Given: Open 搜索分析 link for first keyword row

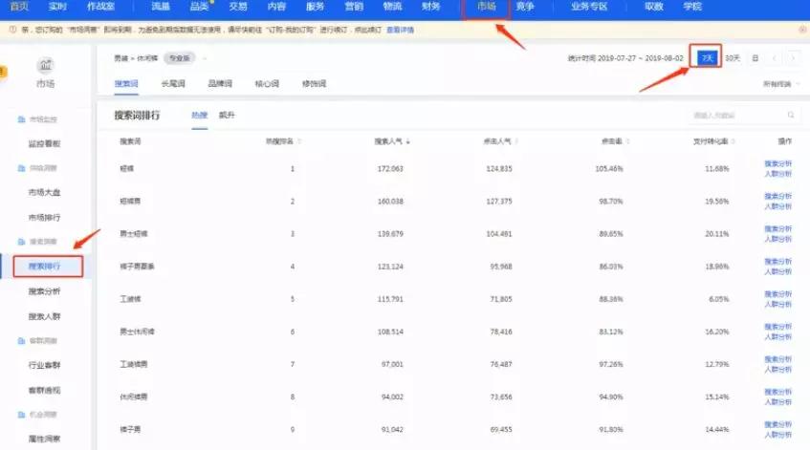Looking at the screenshot, I should [x=777, y=164].
